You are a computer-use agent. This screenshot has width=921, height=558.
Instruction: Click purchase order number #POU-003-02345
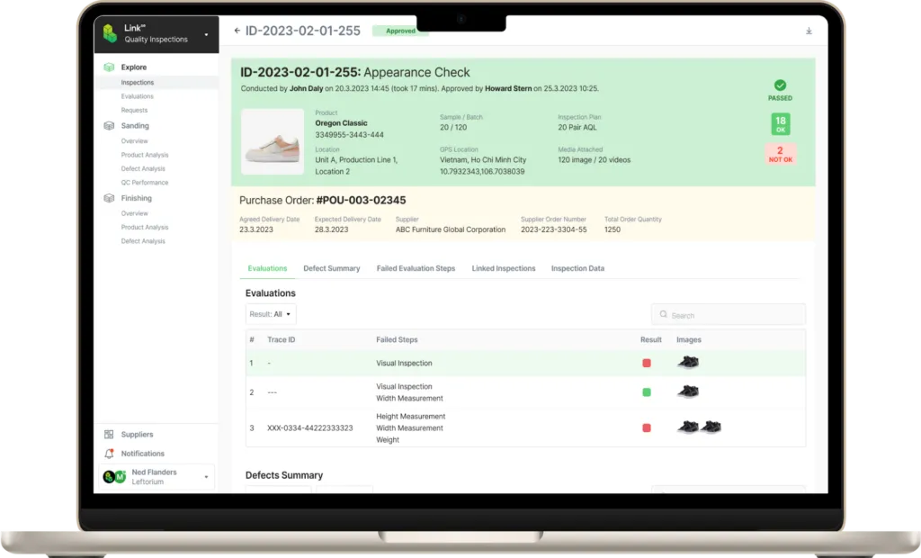point(361,201)
